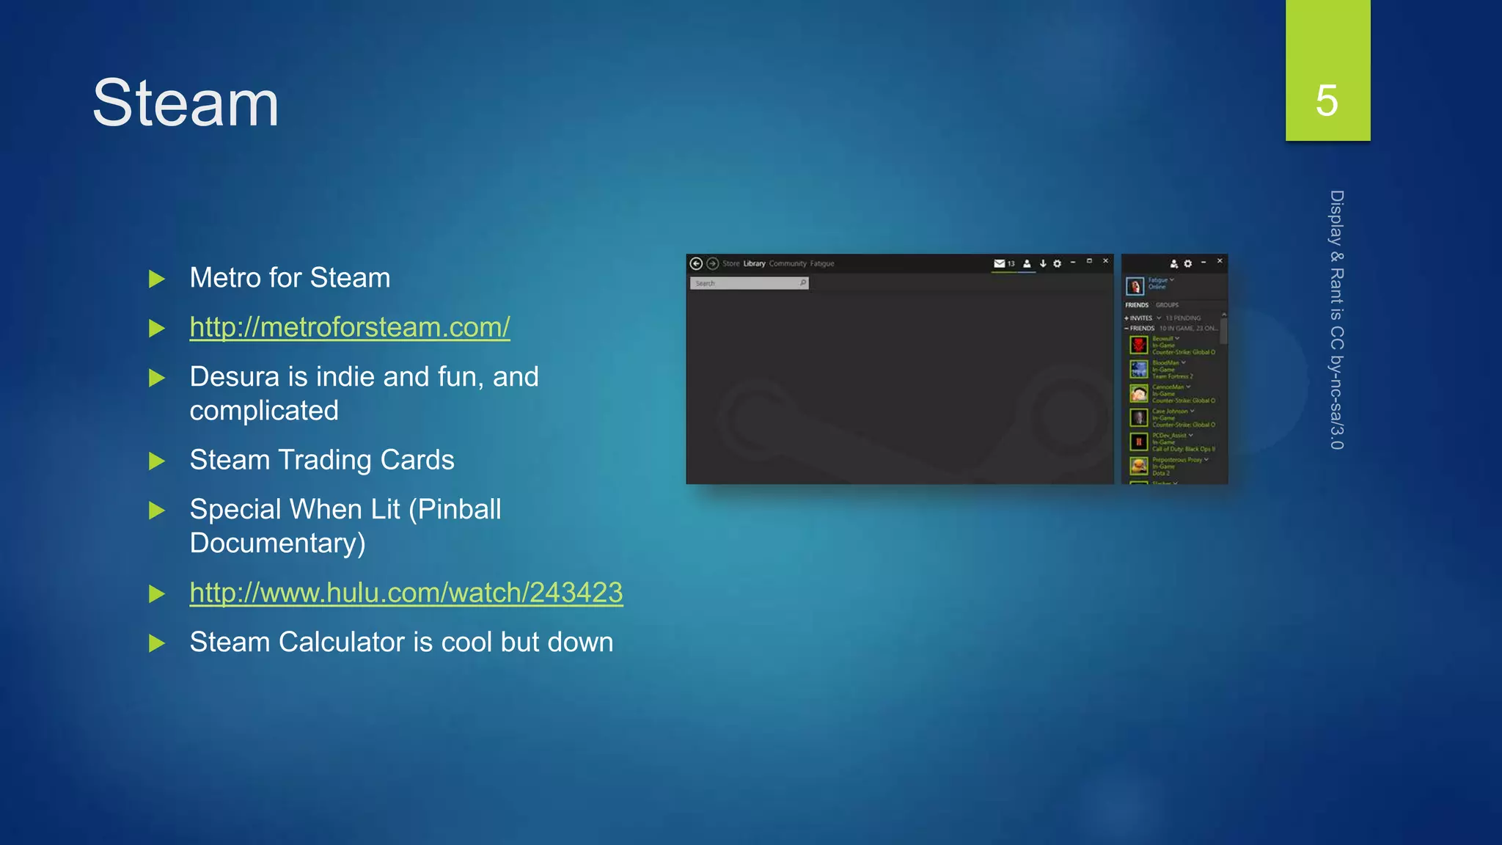Open the Fatigue profile tab
This screenshot has height=845, width=1502.
(x=822, y=263)
